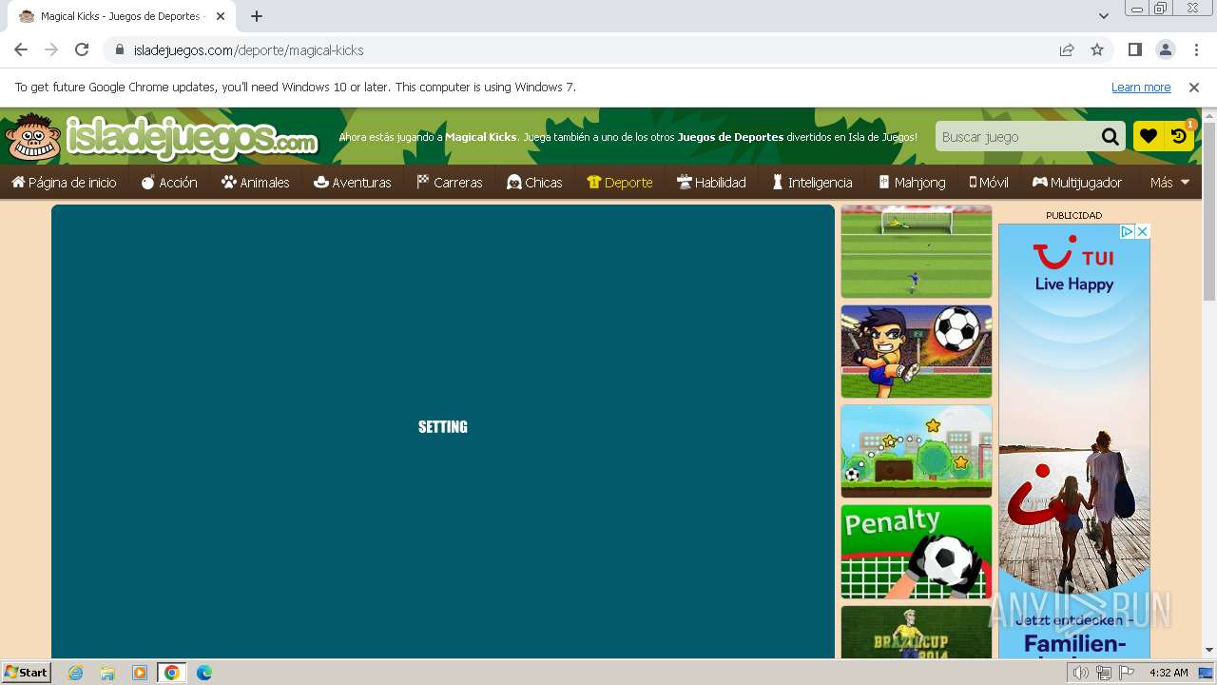The image size is (1217, 685).
Task: Open Windows Explorer folder in taskbar
Action: click(107, 673)
